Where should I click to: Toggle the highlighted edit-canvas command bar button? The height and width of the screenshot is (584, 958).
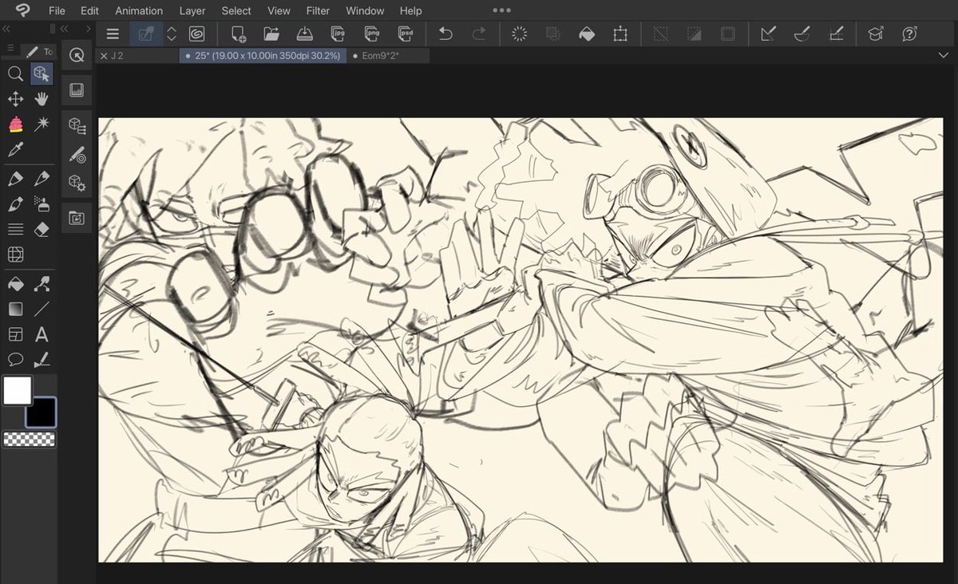click(x=145, y=34)
